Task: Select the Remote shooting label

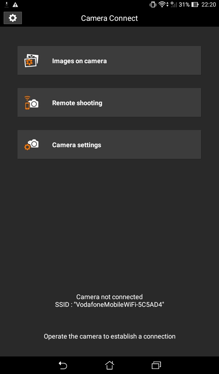Action: coord(77,103)
